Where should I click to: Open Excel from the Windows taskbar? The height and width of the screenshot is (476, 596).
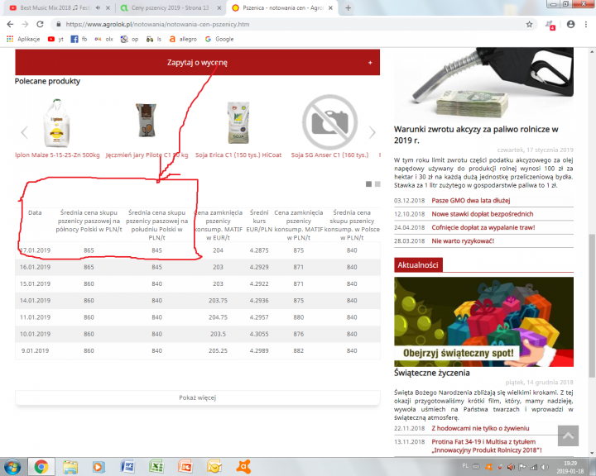156,466
